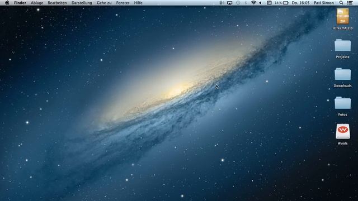Open the Apple menu
Image resolution: width=358 pixels, height=201 pixels.
click(x=7, y=3)
